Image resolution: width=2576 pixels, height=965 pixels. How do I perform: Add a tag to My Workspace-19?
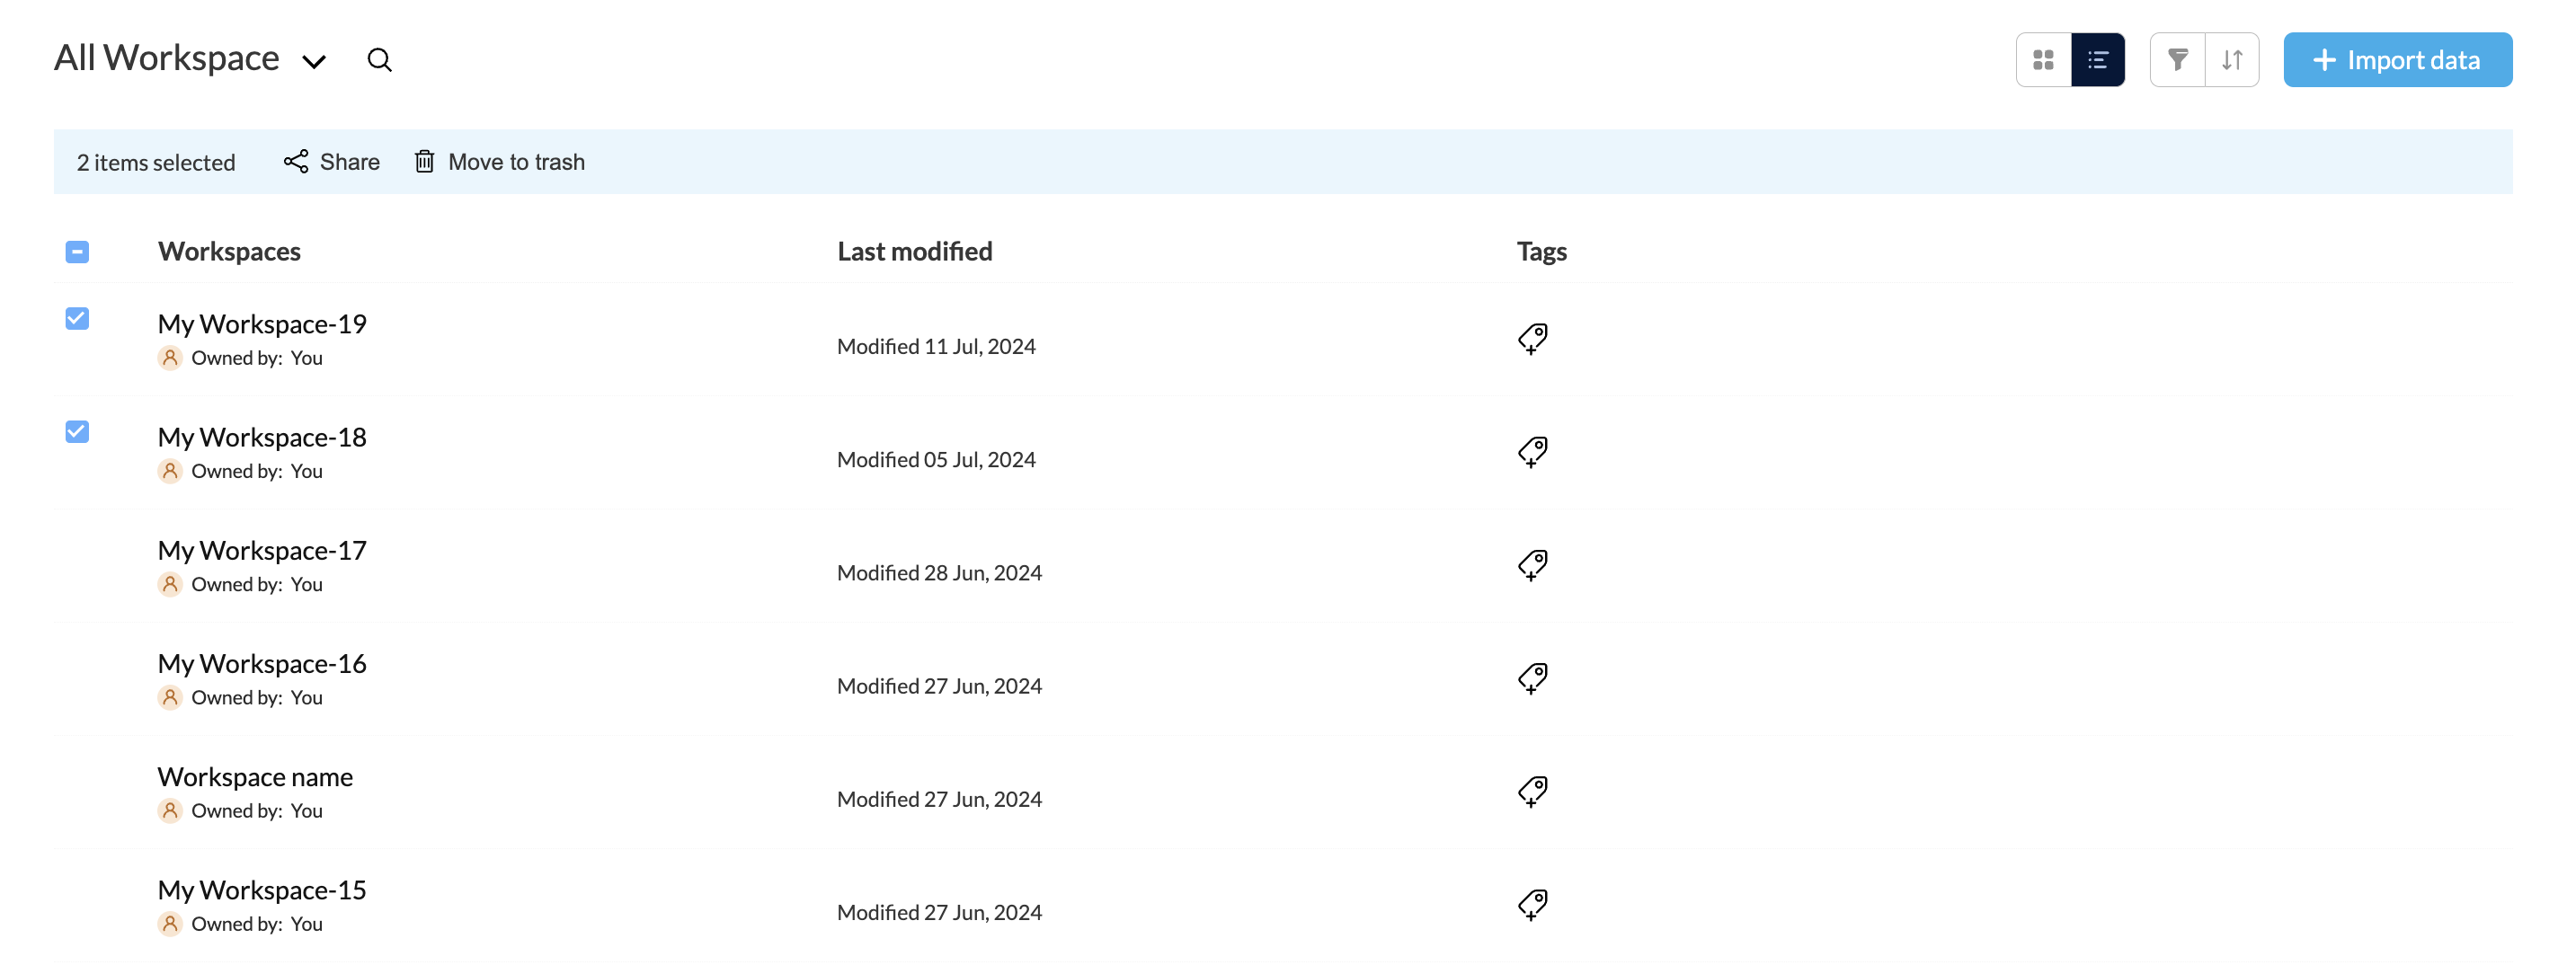pos(1532,339)
